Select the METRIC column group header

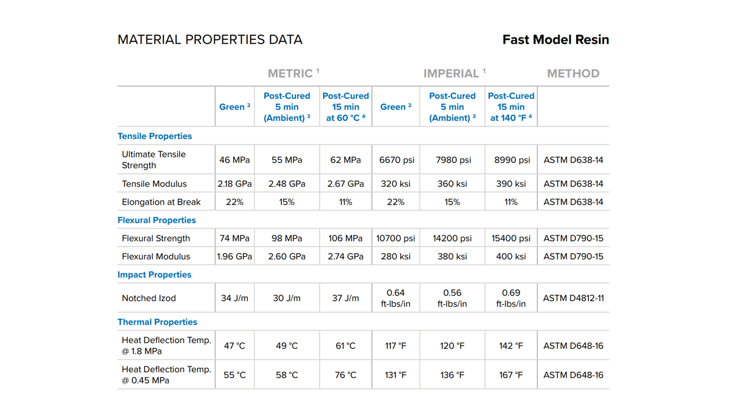[x=293, y=73]
